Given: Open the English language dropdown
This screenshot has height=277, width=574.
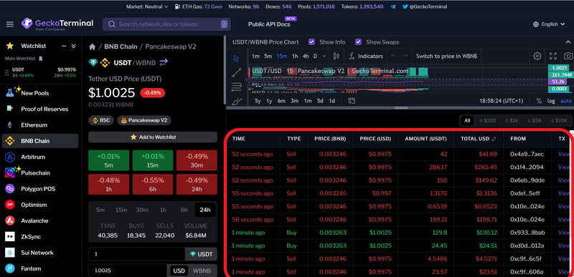Looking at the screenshot, I should point(550,24).
